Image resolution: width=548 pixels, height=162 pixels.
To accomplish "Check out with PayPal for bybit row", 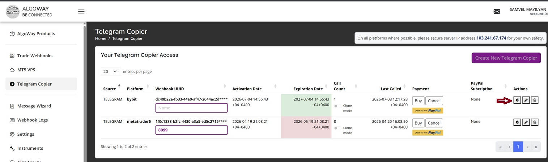I will (428, 111).
